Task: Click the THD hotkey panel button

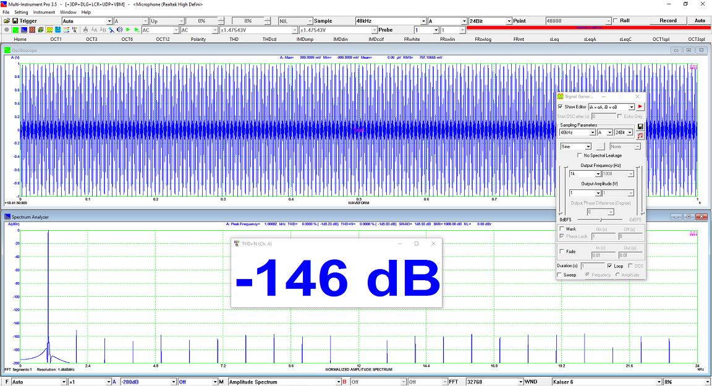Action: point(234,39)
